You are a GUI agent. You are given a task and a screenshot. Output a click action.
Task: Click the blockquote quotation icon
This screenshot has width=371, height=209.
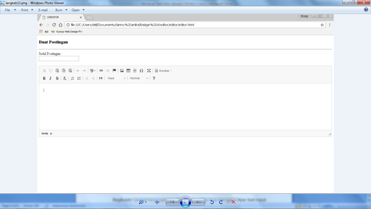pos(101,78)
